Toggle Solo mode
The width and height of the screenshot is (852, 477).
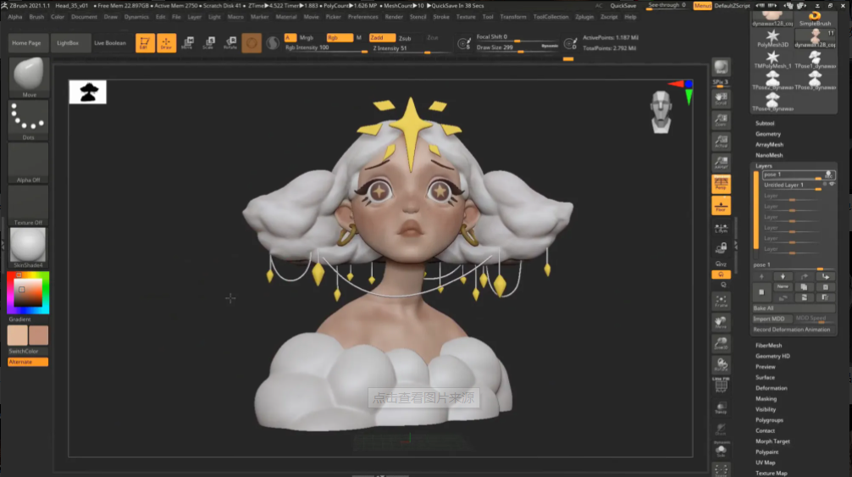pos(721,451)
